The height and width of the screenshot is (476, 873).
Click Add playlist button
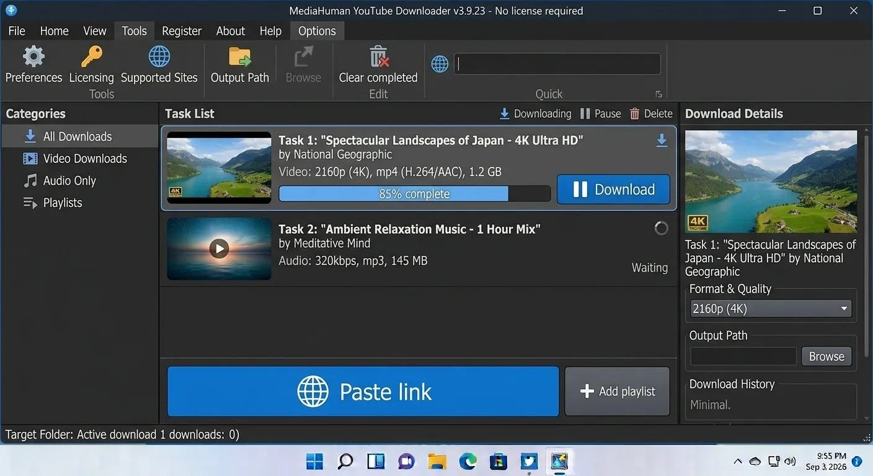[618, 391]
